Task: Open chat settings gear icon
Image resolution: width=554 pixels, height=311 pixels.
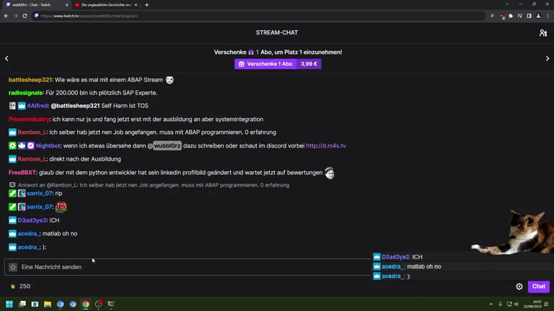Action: pos(519,287)
